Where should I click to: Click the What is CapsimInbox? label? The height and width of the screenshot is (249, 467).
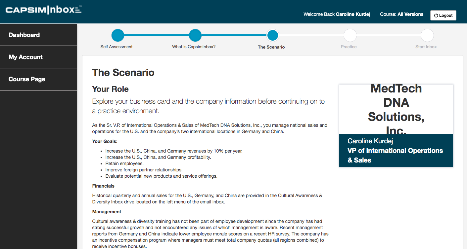[x=194, y=47]
